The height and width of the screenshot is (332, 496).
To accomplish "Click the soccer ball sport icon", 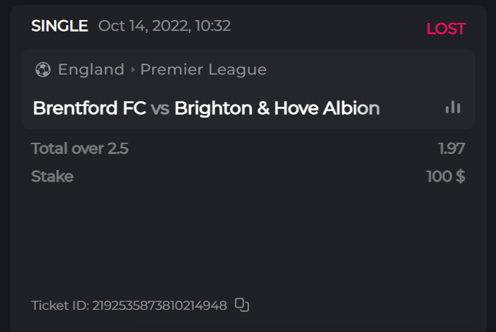I will [x=42, y=70].
